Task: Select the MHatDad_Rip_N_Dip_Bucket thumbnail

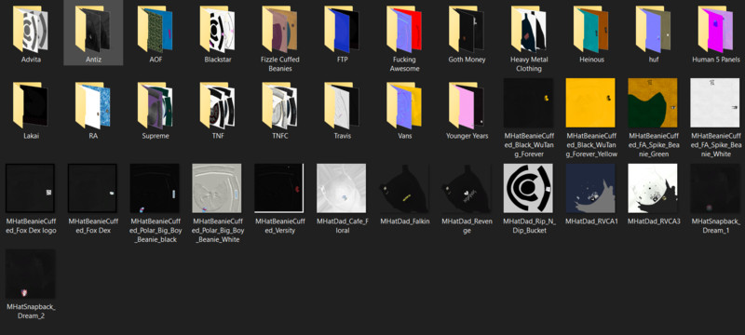Action: click(528, 188)
